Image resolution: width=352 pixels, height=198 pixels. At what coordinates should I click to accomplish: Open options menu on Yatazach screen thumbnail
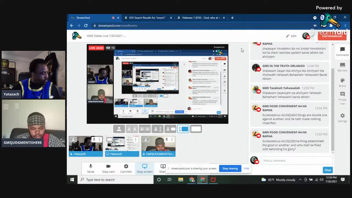136,140
